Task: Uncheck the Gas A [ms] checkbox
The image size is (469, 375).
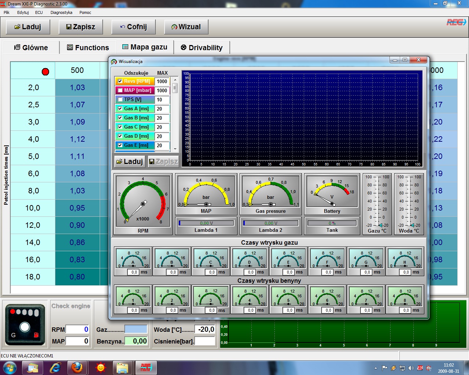Action: 120,109
